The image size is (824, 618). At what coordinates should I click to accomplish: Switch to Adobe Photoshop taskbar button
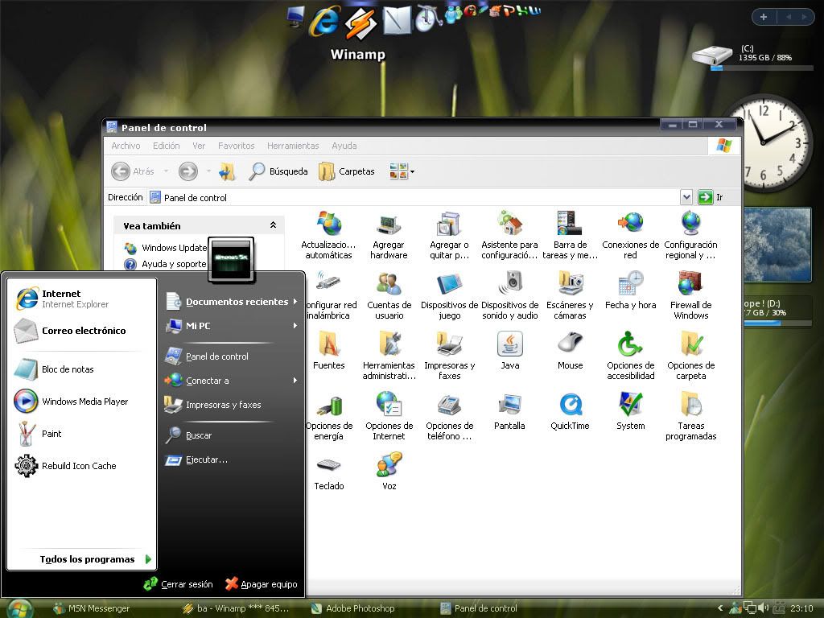tap(353, 608)
